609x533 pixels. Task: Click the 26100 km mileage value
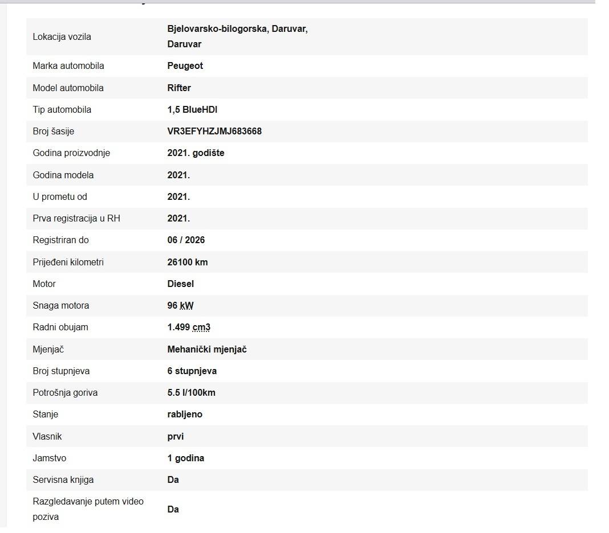pos(188,263)
